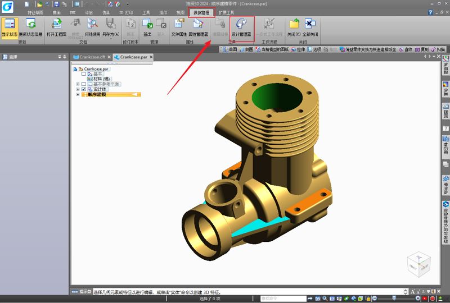Expand the 顺序建模 tree node
Screen dimensions: 450x303
point(78,94)
